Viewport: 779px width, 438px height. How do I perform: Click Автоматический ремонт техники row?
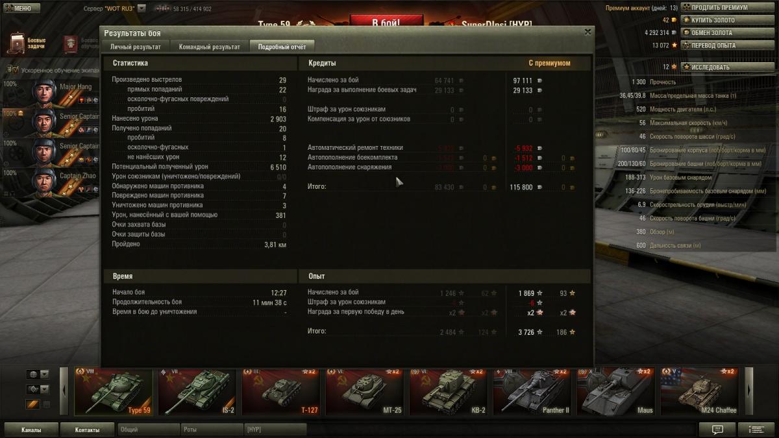point(441,148)
